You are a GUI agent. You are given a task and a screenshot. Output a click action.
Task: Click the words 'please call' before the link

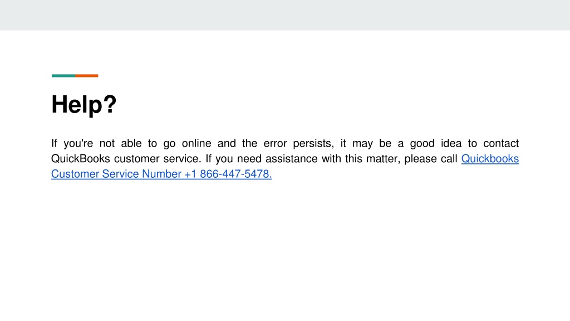(x=430, y=159)
